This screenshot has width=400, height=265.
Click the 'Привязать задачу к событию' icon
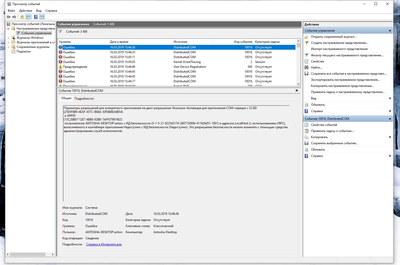coord(306,131)
